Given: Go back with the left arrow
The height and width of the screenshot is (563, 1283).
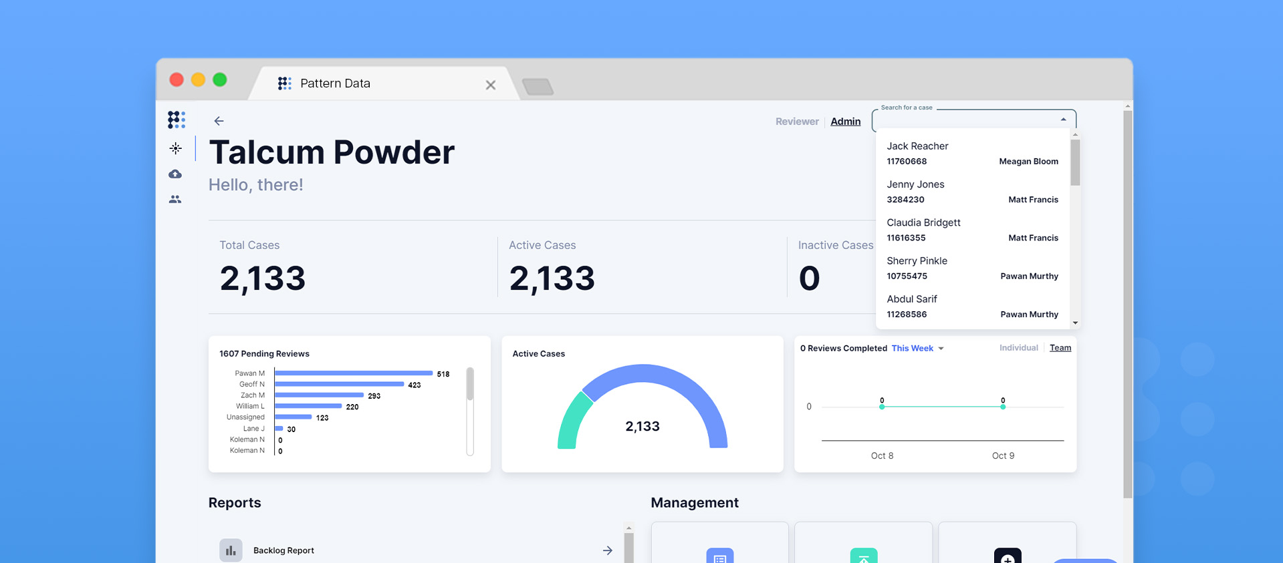Looking at the screenshot, I should pos(219,121).
